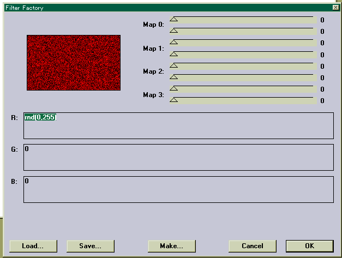Cancel the Filter Factory dialog
The image size is (342, 258).
click(x=252, y=246)
